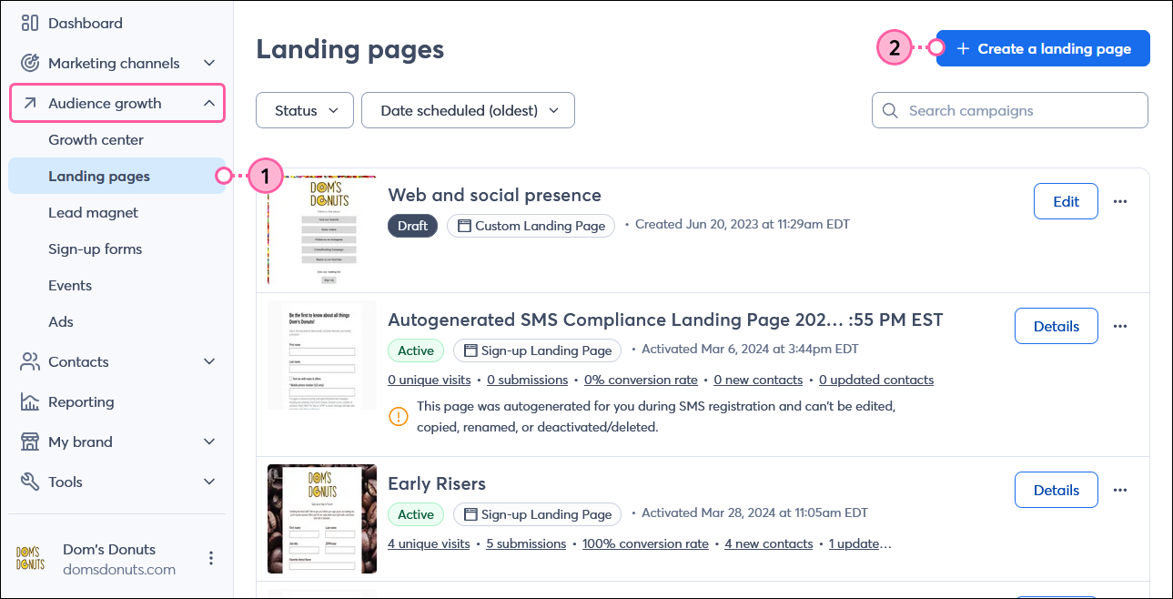Open more options for Autogenerated SMS Compliance page

[1120, 326]
